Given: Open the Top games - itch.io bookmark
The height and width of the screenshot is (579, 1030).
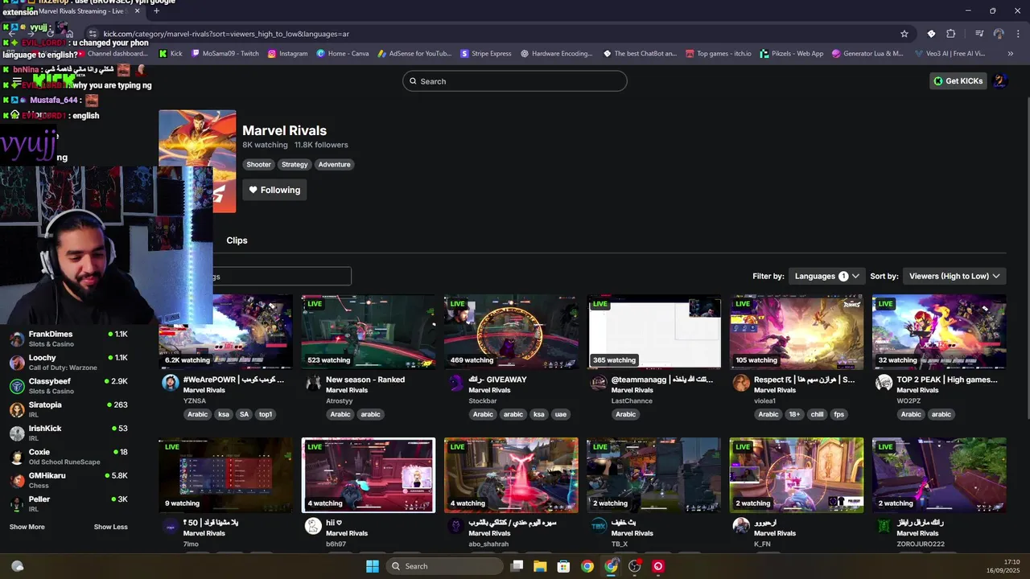Looking at the screenshot, I should pos(719,54).
